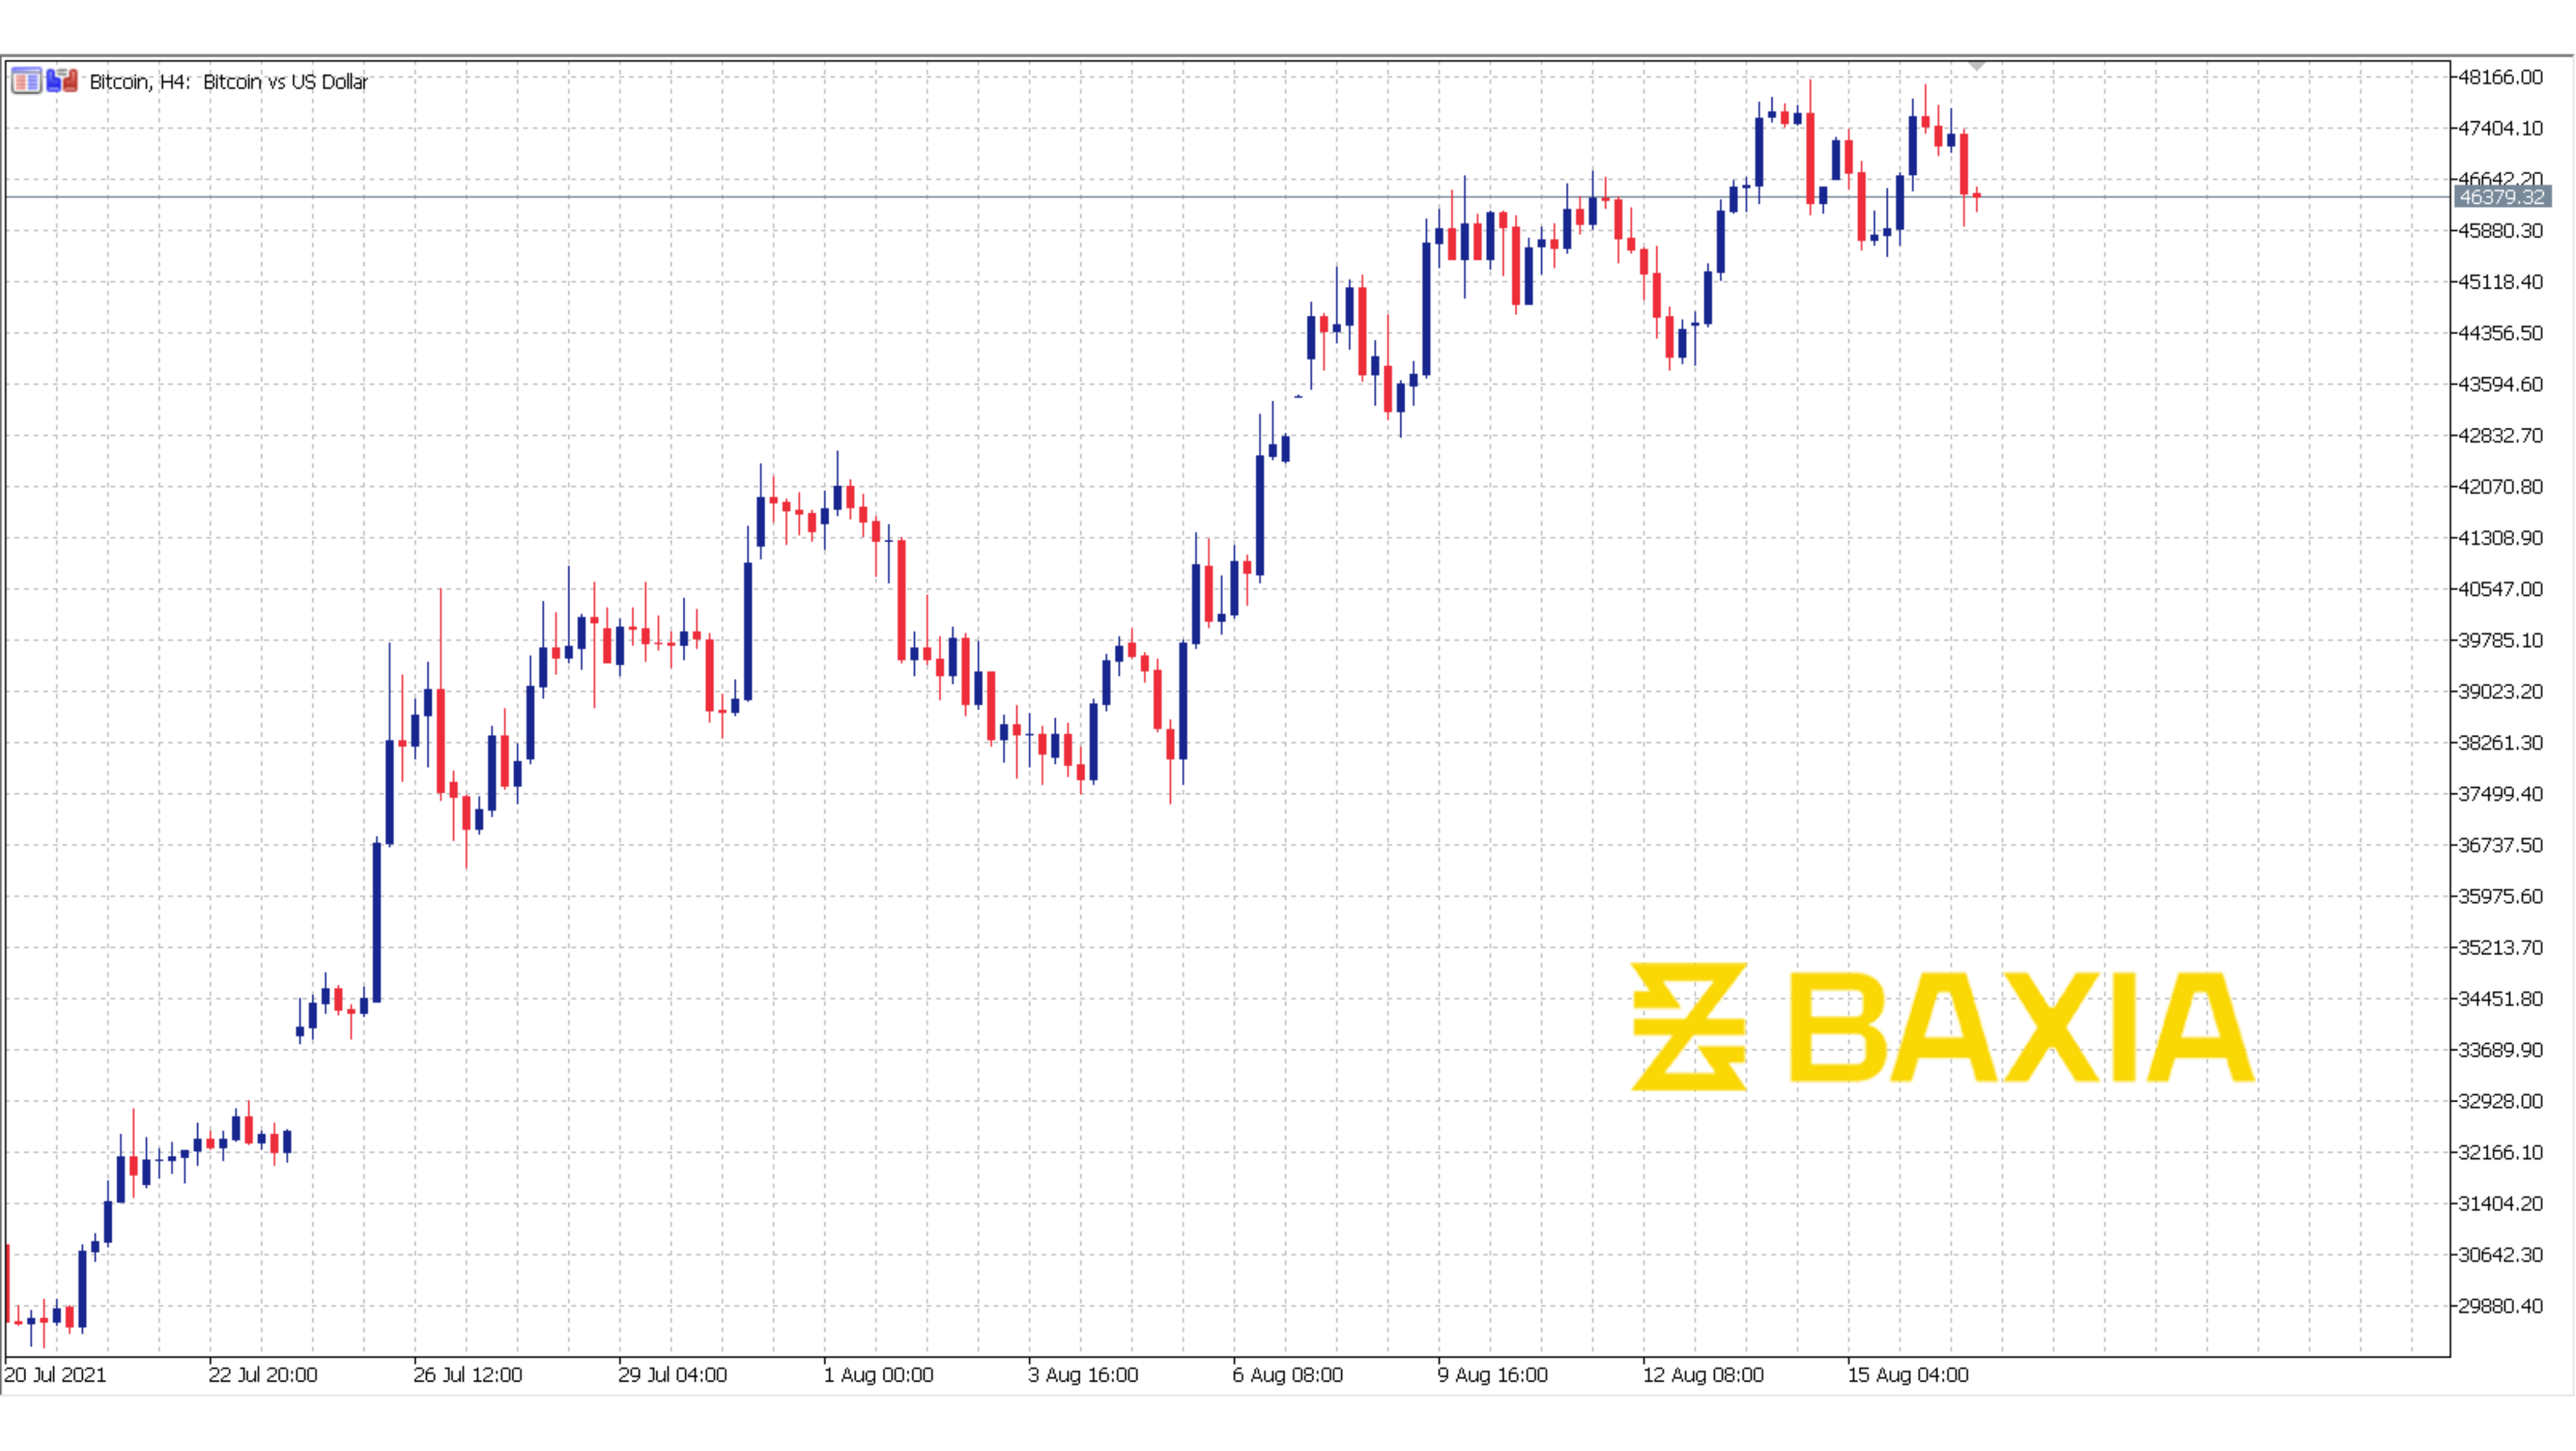Click the 45880.30 price scale label
The width and height of the screenshot is (2576, 1451).
click(2500, 231)
